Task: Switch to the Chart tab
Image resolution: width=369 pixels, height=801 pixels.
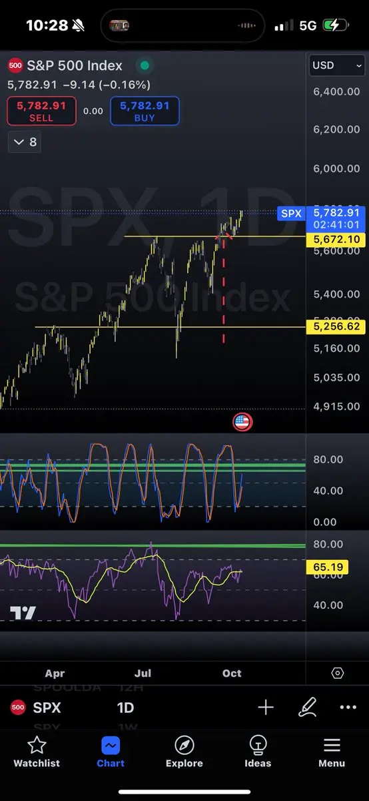Action: [111, 752]
